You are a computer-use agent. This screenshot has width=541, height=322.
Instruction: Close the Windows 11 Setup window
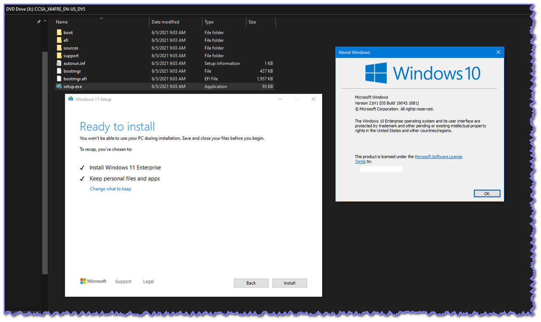[x=313, y=99]
